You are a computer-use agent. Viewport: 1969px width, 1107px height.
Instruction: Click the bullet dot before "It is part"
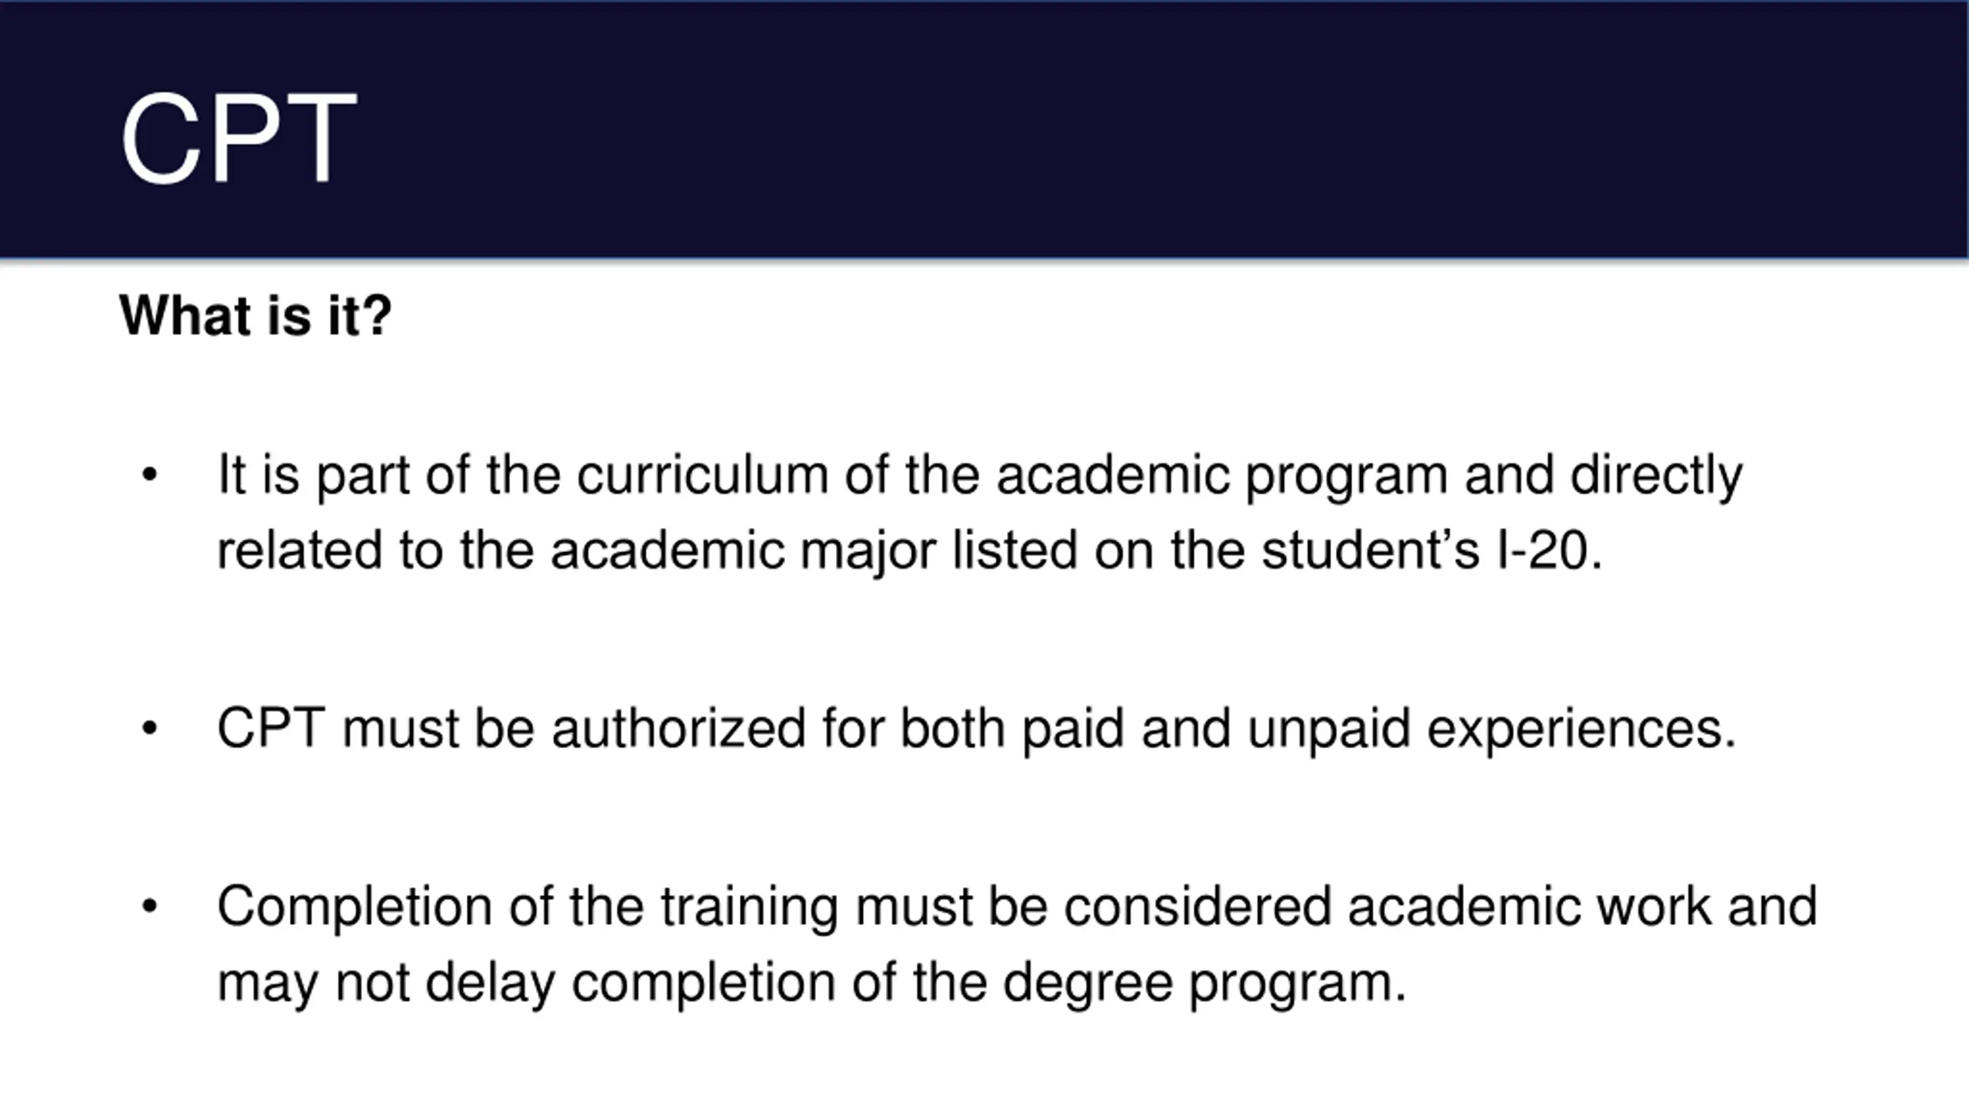coord(149,474)
